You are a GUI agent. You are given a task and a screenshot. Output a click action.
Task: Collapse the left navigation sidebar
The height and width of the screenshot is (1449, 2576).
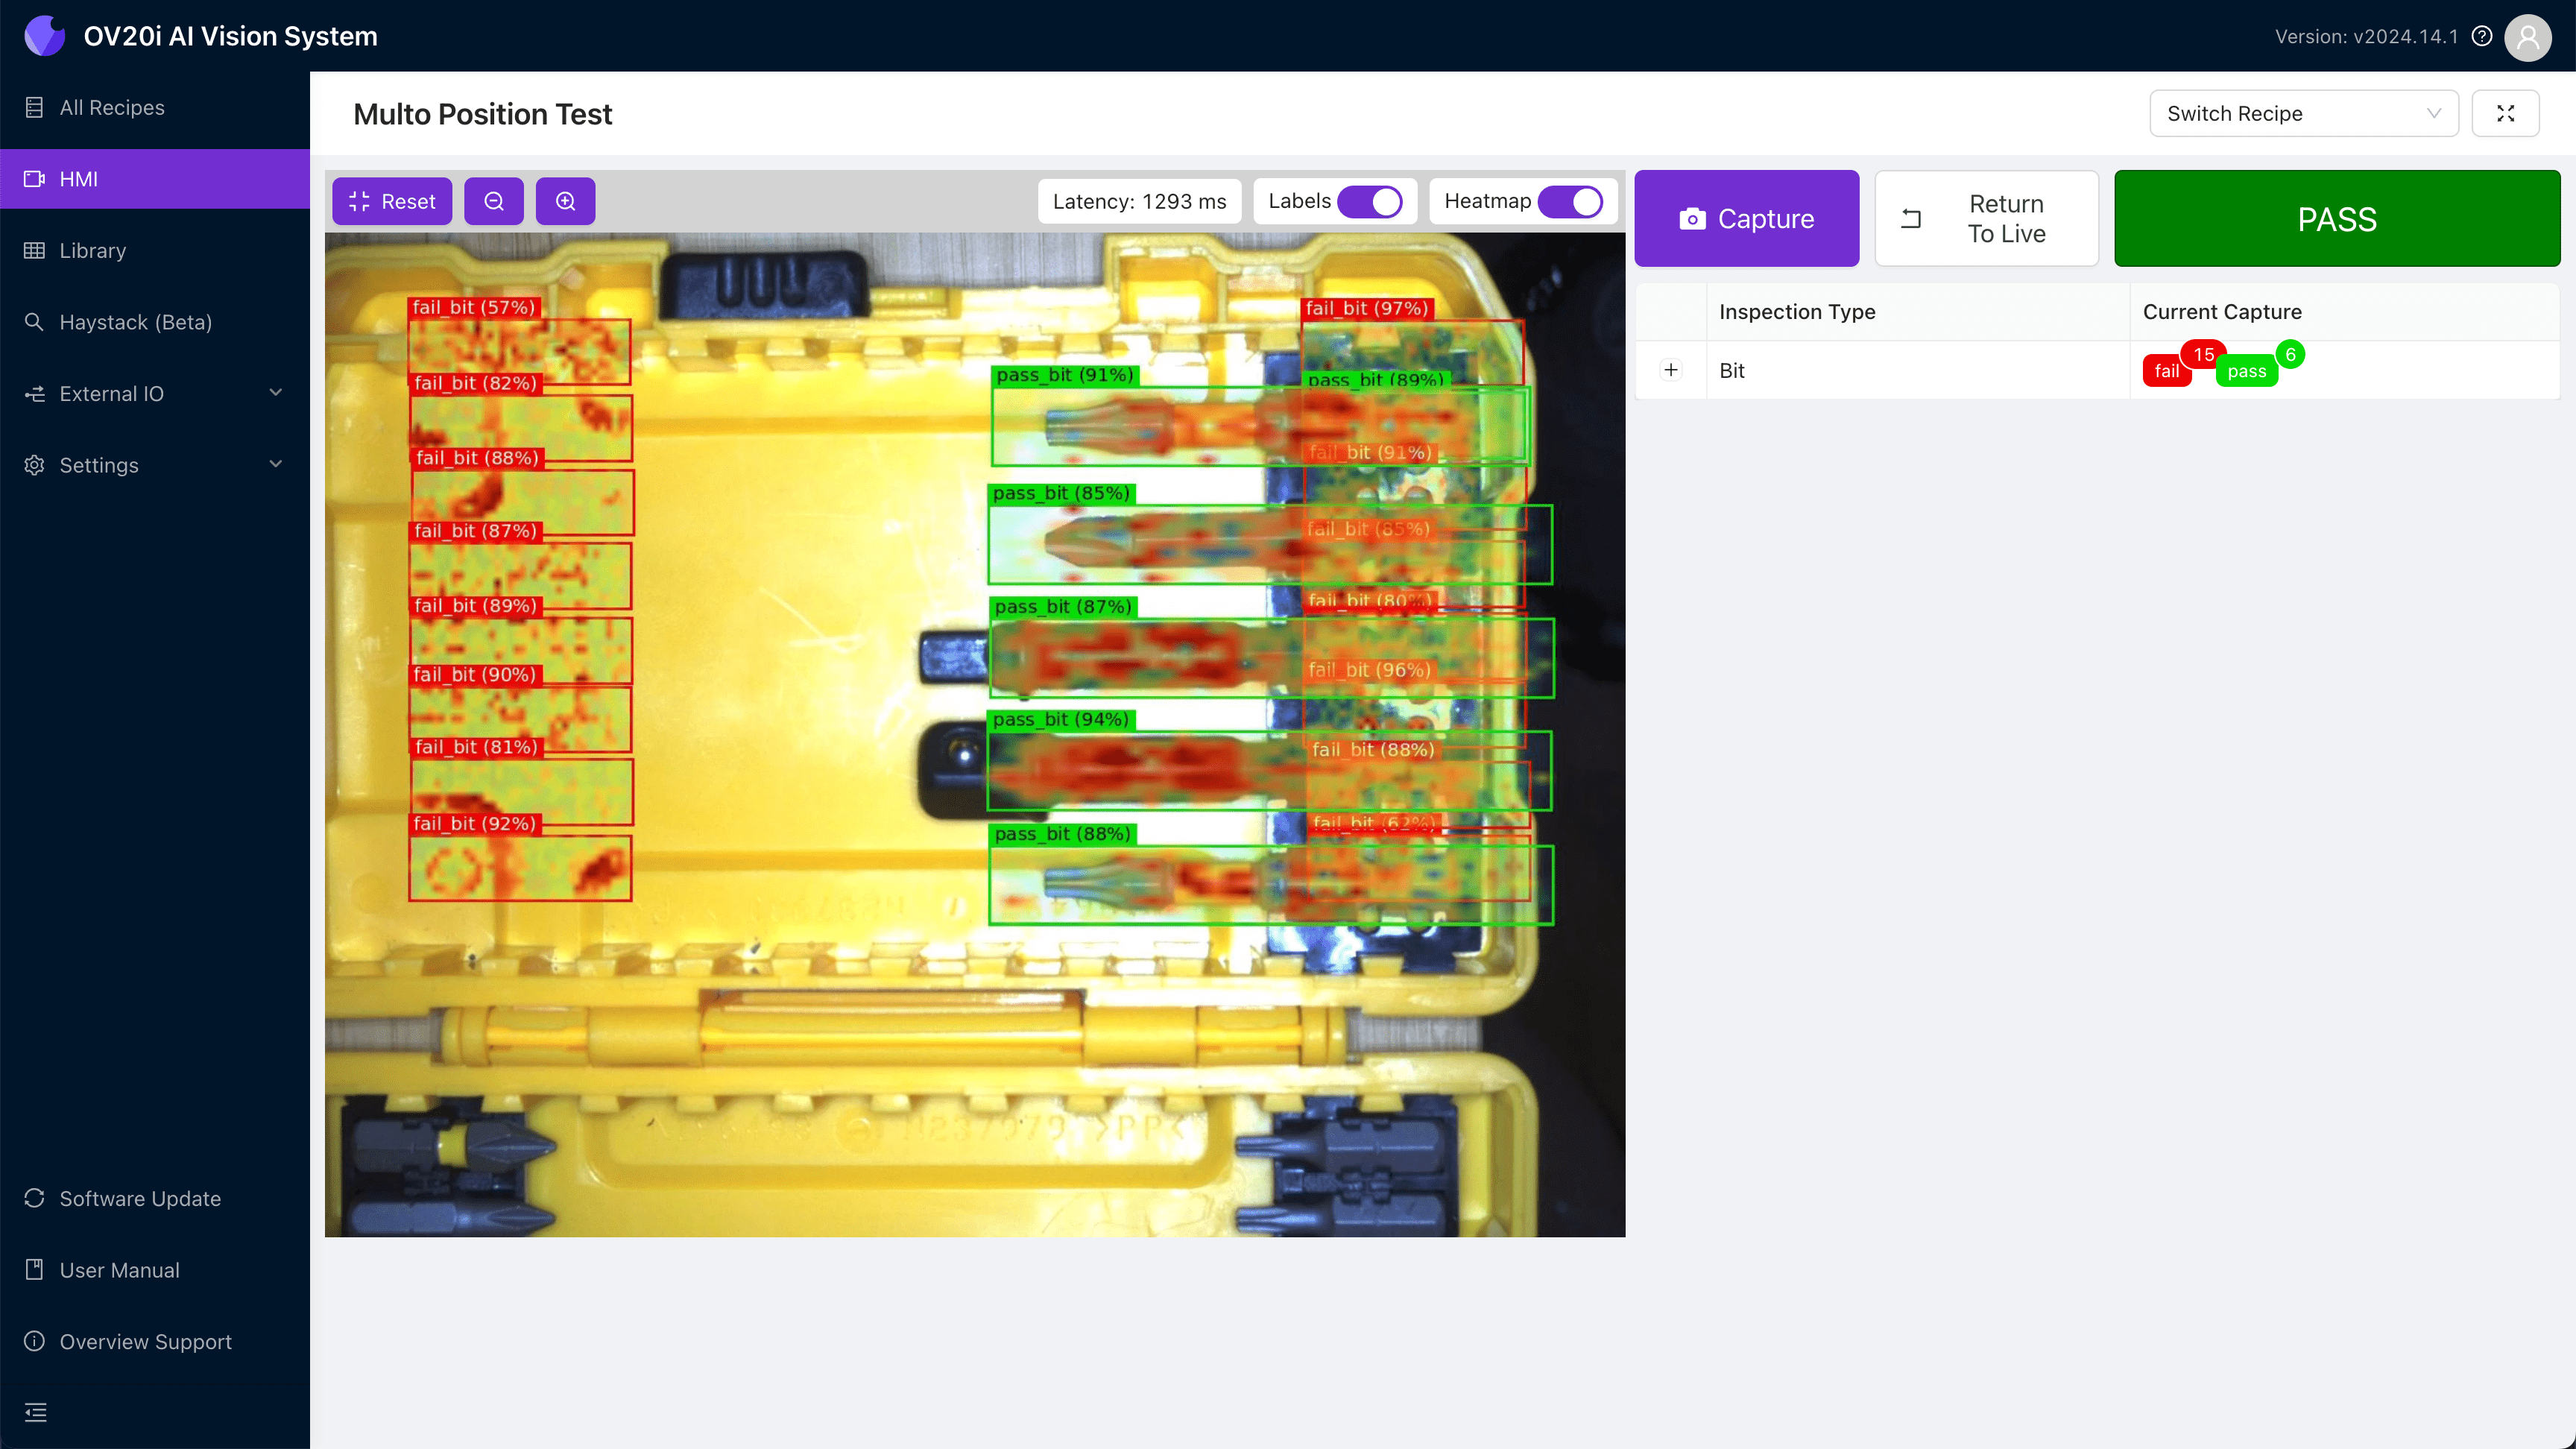pos(35,1413)
